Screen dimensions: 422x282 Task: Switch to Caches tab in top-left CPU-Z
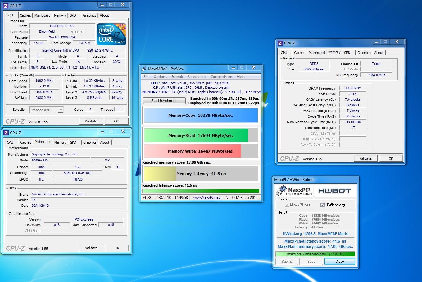[25, 15]
